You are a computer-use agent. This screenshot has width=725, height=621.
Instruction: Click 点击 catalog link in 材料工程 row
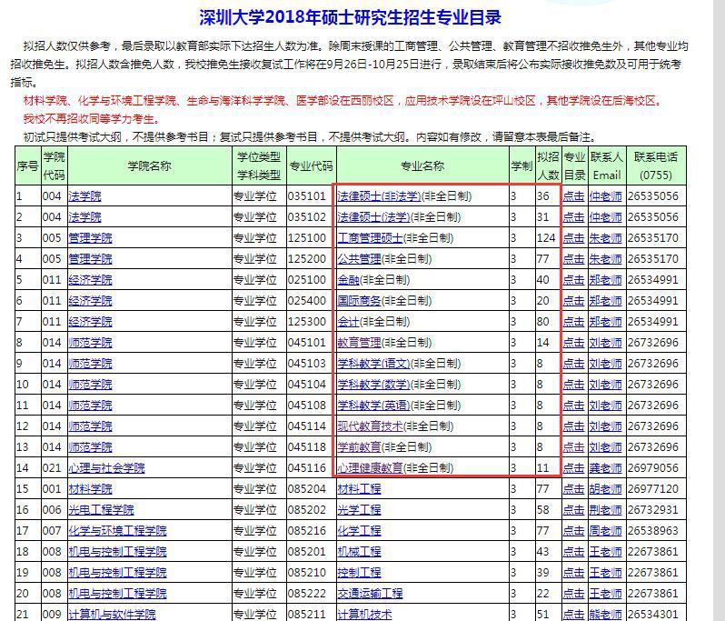574,488
